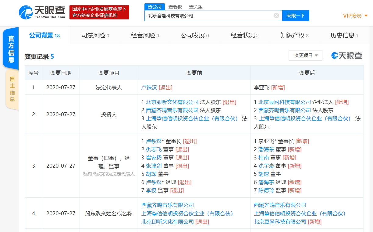Click the 变更后 column header
The image size is (373, 232).
307,73
